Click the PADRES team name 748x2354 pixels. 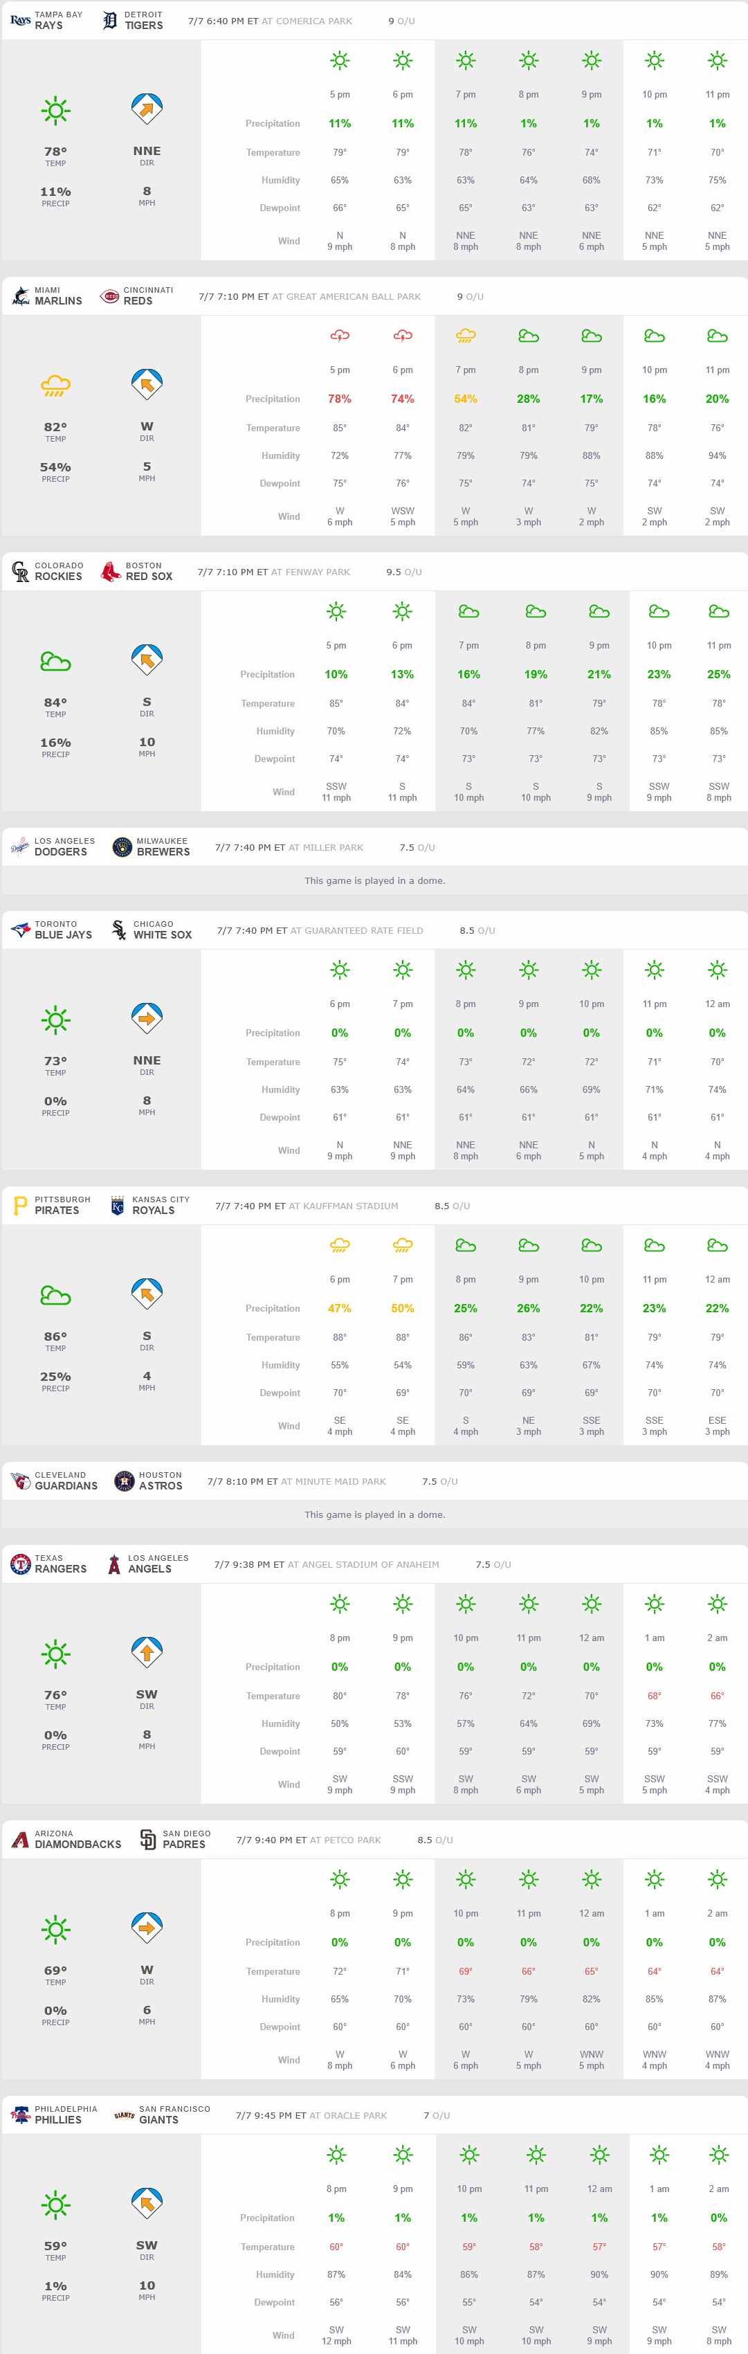click(x=185, y=1844)
